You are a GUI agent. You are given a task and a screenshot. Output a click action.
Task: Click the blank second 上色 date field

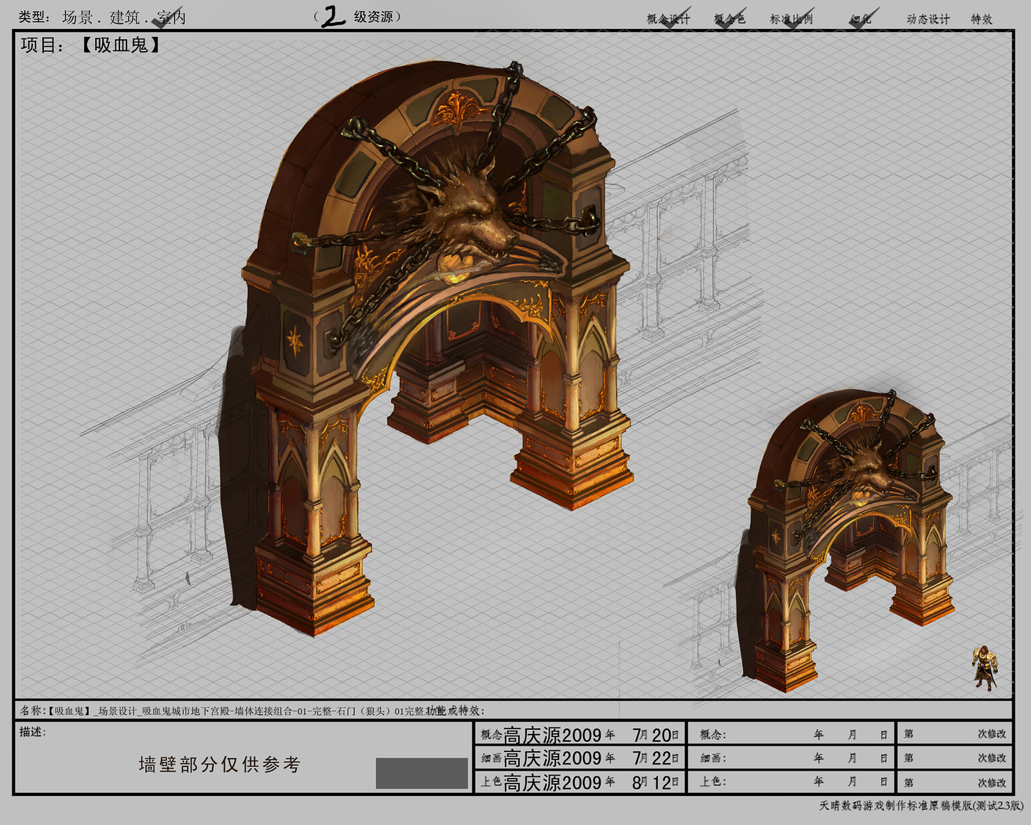792,782
